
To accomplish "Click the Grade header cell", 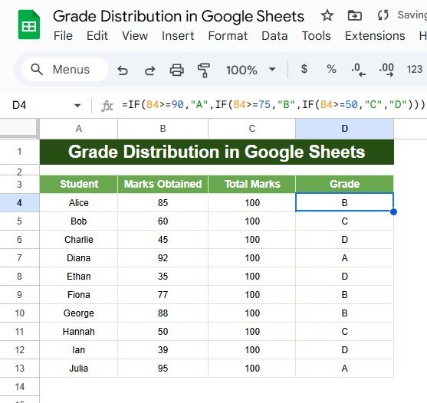I will pos(344,184).
